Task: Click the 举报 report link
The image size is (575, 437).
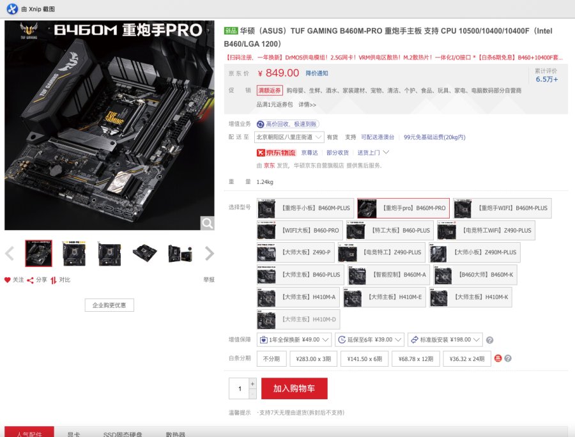Action: click(209, 280)
